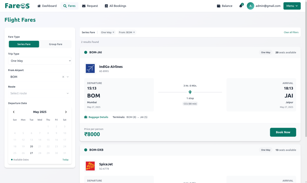
Task: Select Series Fare type
Action: 24,44
